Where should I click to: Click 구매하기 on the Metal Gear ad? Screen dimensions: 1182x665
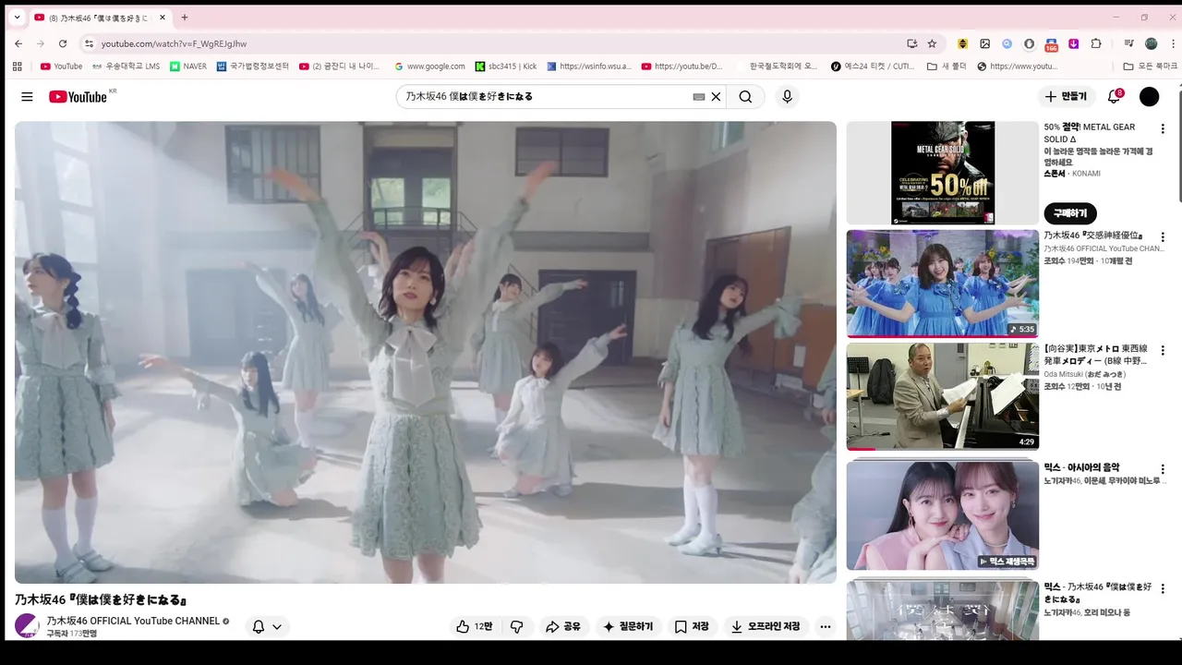point(1070,213)
